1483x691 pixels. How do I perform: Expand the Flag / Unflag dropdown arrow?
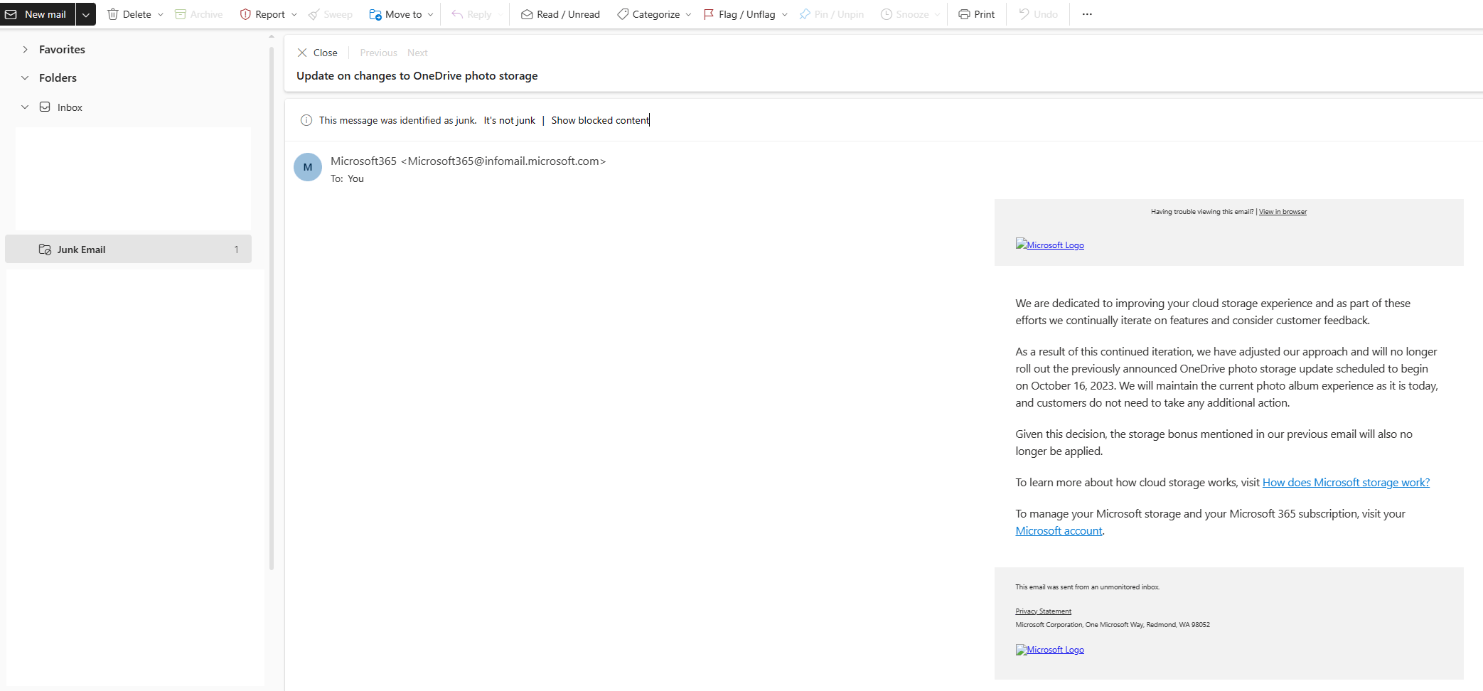pyautogui.click(x=785, y=14)
